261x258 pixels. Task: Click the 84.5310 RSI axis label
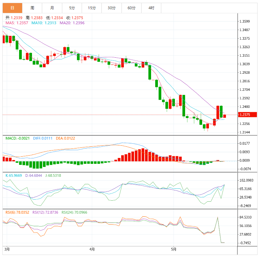(x=245, y=217)
